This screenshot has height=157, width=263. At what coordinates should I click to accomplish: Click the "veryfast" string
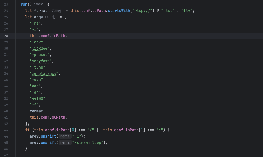pos(41,61)
